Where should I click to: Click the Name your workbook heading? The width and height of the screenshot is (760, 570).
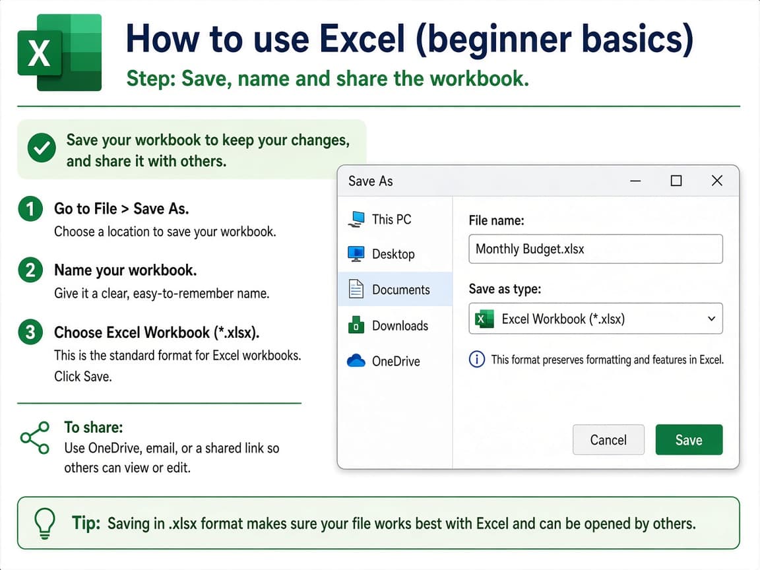click(x=125, y=270)
